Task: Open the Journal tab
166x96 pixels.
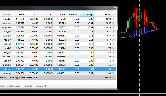Action: 40,86
